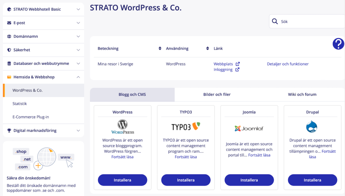Image resolution: width=345 pixels, height=196 pixels.
Task: Open E-Commerce Plug-in sidebar item
Action: (43, 117)
